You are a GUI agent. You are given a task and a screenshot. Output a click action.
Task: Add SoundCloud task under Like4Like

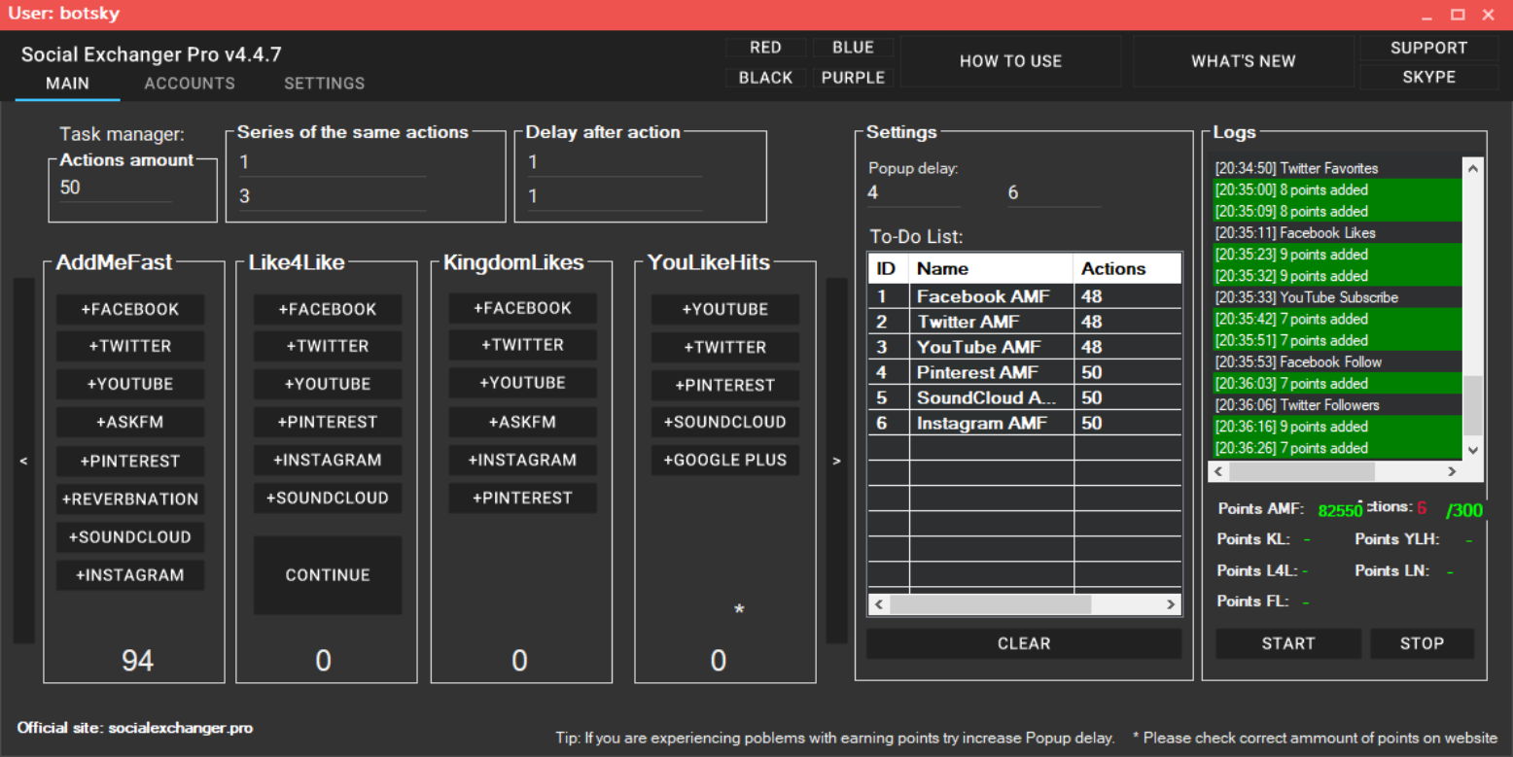tap(328, 498)
